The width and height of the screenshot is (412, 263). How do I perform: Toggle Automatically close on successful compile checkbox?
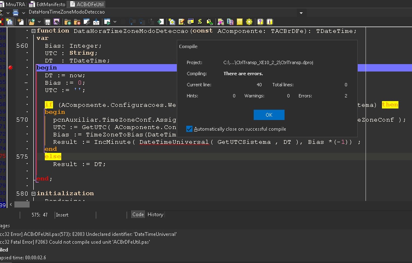(x=189, y=129)
